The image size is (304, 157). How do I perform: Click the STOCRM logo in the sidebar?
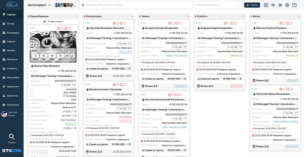[x=12, y=151]
